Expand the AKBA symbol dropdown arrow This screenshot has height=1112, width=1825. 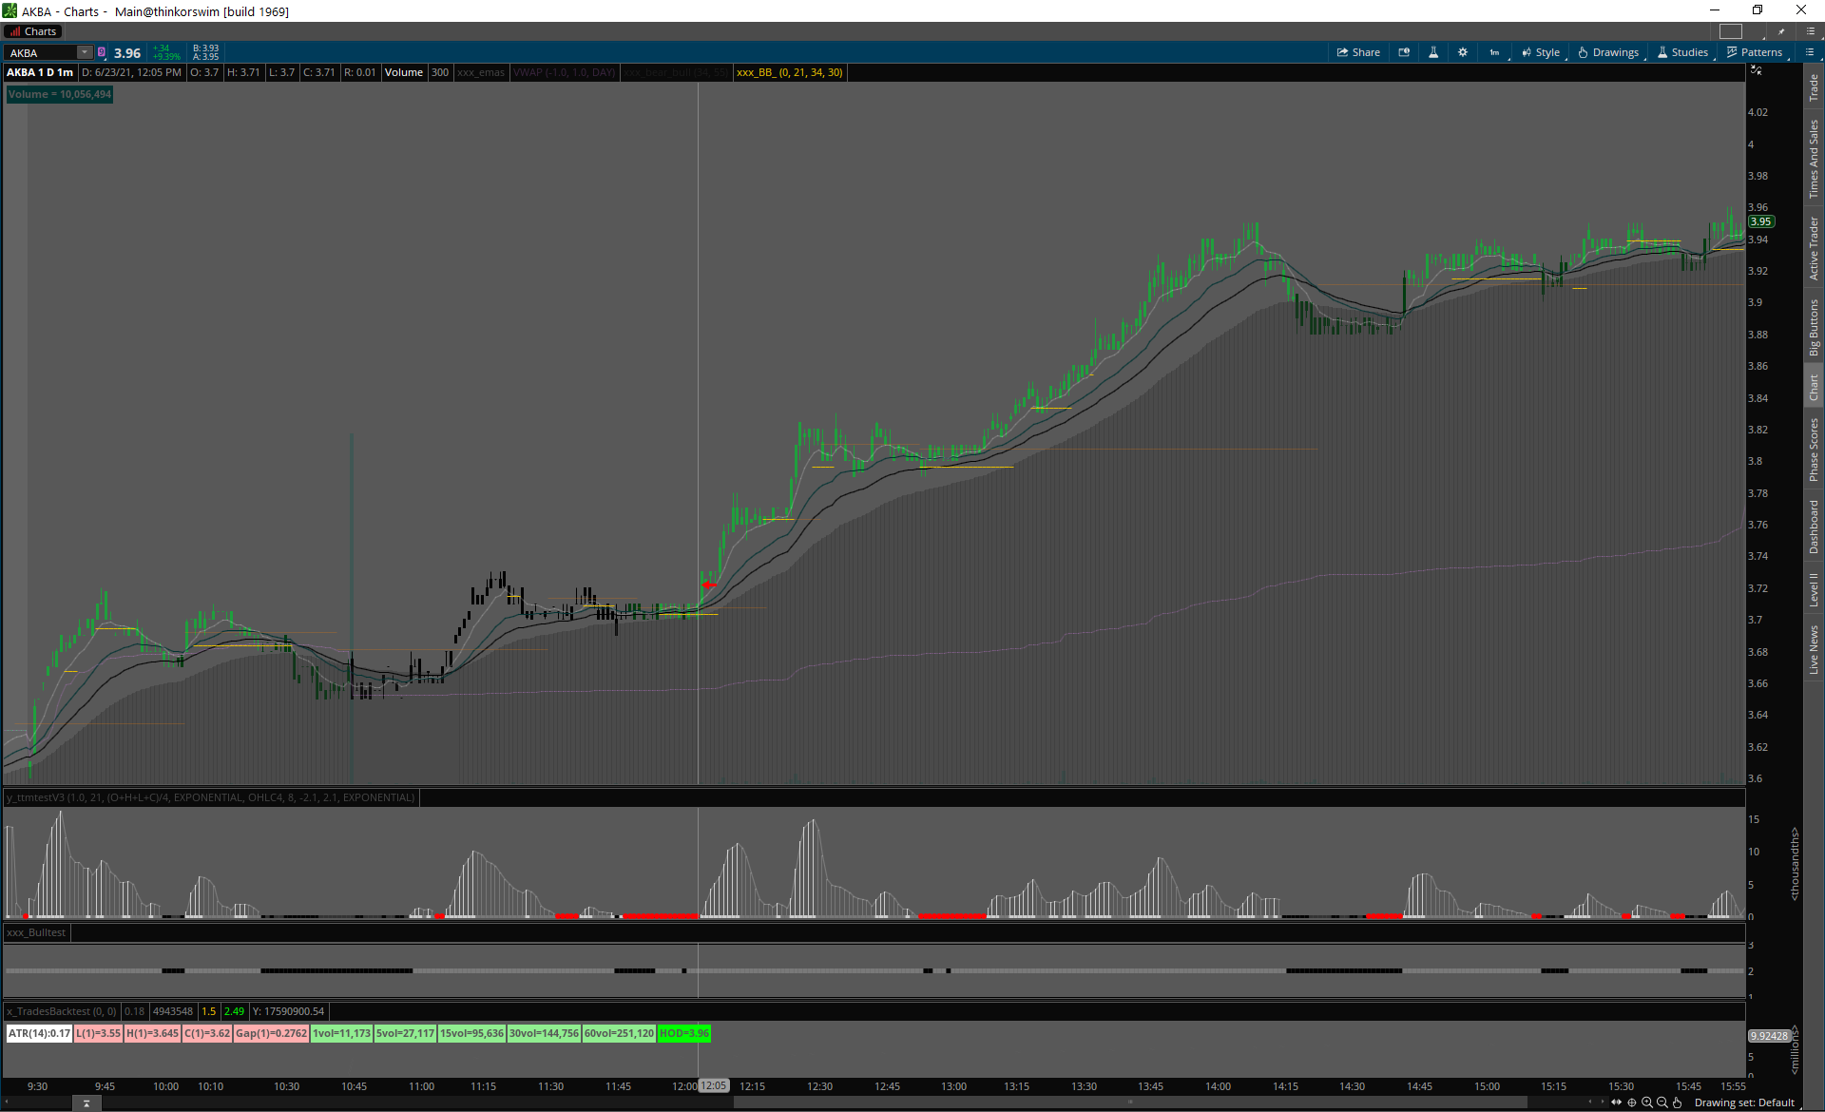tap(85, 52)
